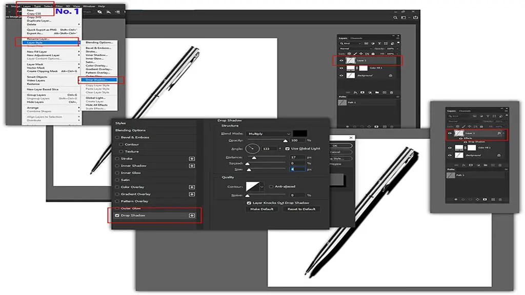The image size is (525, 295).
Task: Click the drop shadow Distance slider handle
Action: pyautogui.click(x=254, y=158)
